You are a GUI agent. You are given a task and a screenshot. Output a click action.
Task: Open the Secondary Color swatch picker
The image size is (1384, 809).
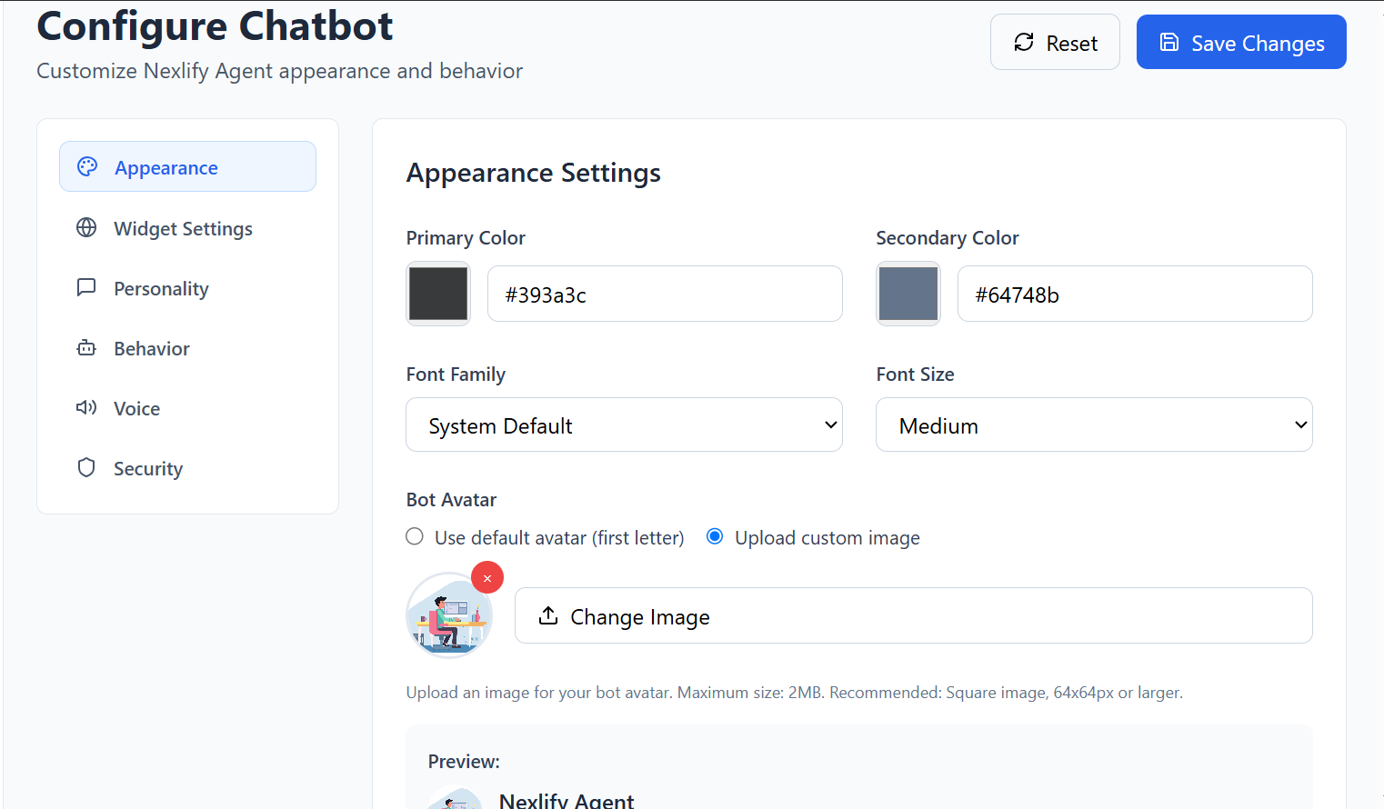click(908, 294)
